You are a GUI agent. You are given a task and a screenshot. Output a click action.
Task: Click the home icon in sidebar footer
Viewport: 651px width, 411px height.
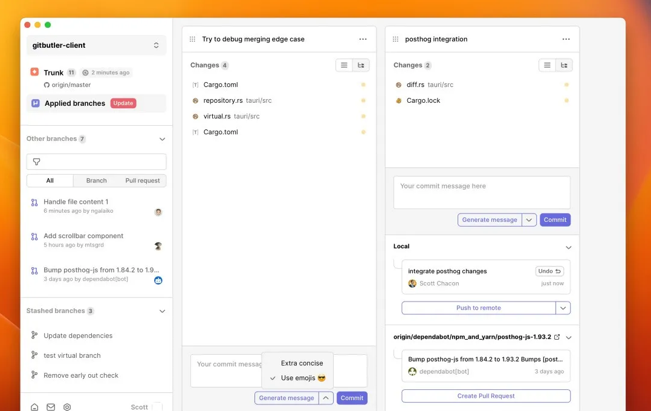tap(34, 407)
